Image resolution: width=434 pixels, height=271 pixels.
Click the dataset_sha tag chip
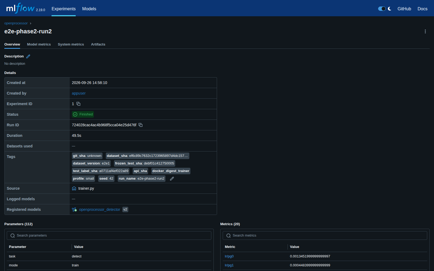pos(147,156)
